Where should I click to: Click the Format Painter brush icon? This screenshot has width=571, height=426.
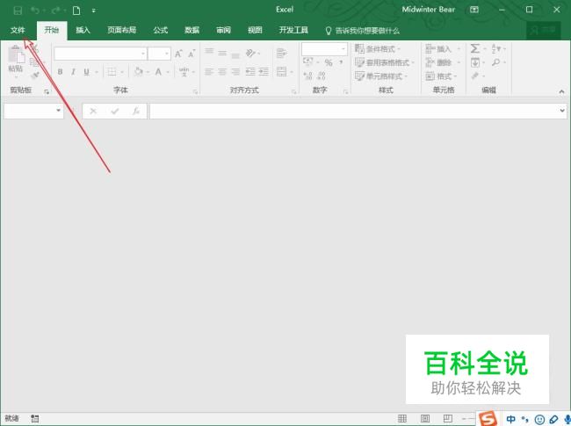pyautogui.click(x=35, y=76)
